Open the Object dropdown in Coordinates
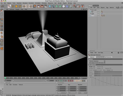The width and height of the screenshot is (123, 96). point(62,93)
